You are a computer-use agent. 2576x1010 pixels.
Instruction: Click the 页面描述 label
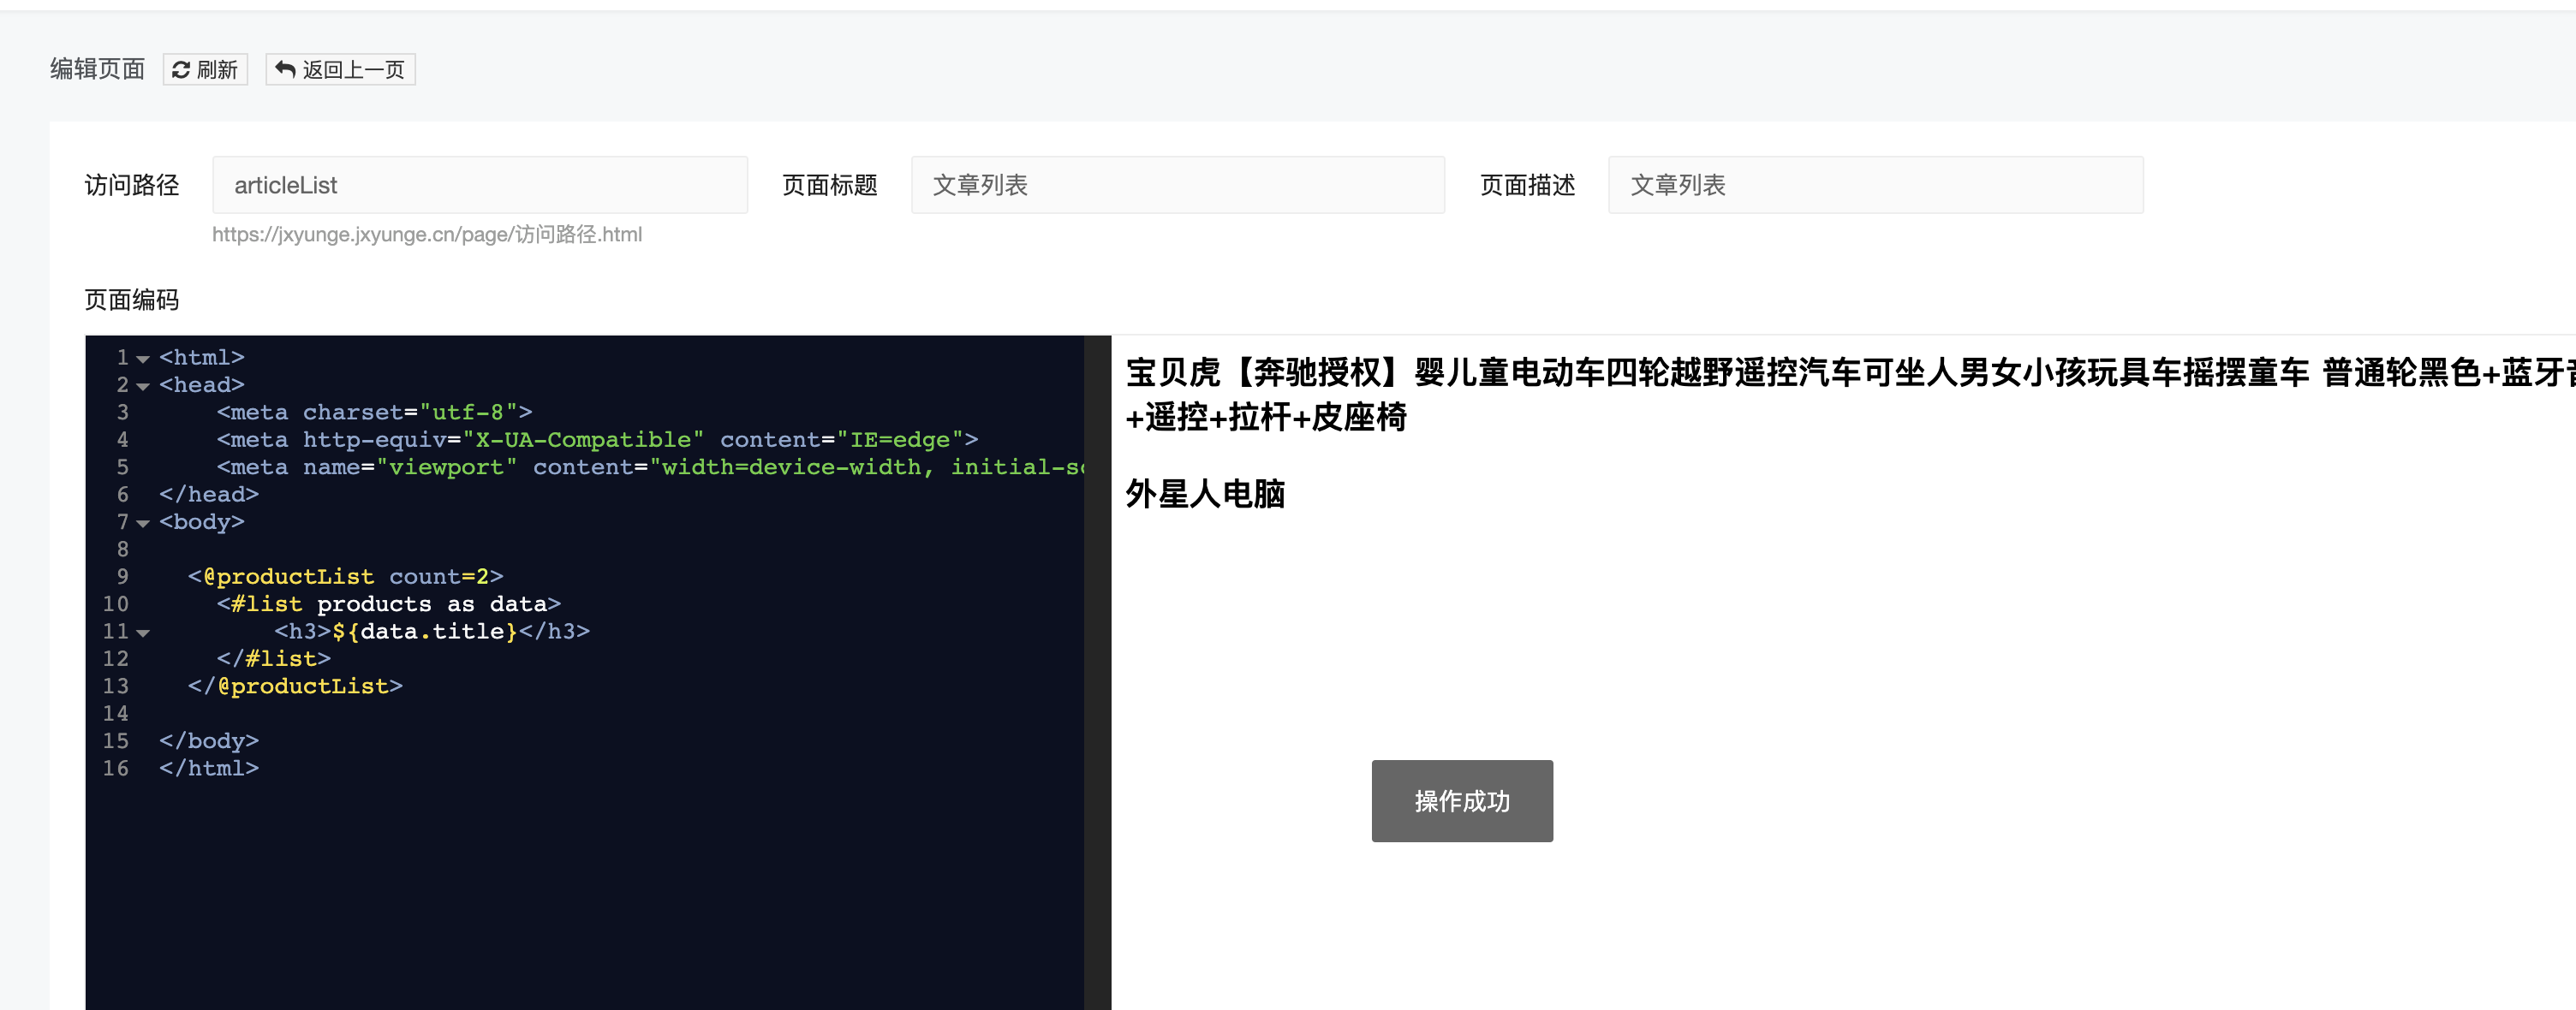pos(1528,185)
